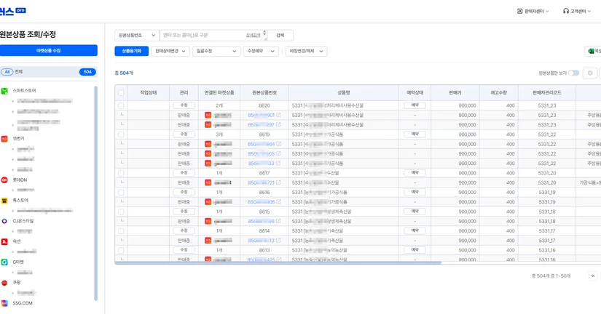Click the sidebar market list vertical scrollbar

coord(96,193)
